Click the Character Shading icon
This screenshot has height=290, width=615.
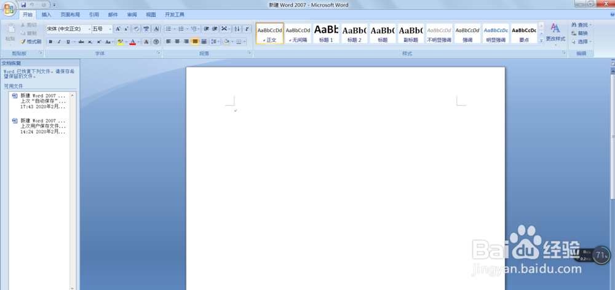tap(146, 42)
